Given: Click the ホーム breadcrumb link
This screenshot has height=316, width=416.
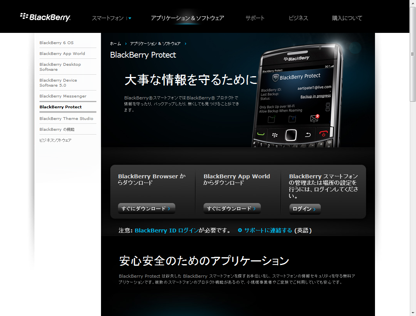Looking at the screenshot, I should pyautogui.click(x=115, y=43).
